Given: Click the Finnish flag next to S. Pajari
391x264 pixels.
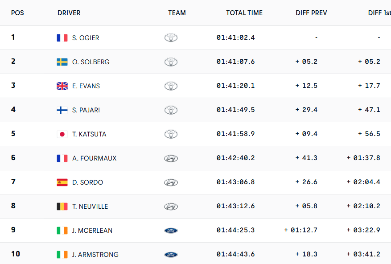Looking at the screenshot, I should [x=62, y=110].
